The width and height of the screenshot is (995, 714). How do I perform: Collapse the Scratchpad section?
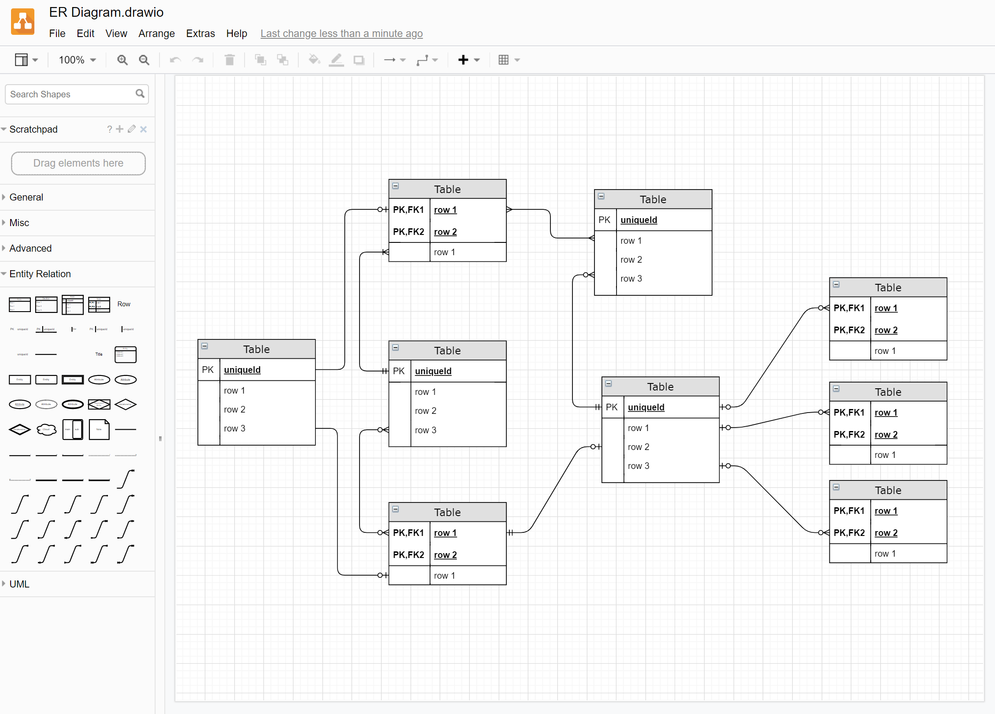(x=4, y=129)
